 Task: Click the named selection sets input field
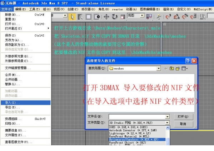pos(210,15)
